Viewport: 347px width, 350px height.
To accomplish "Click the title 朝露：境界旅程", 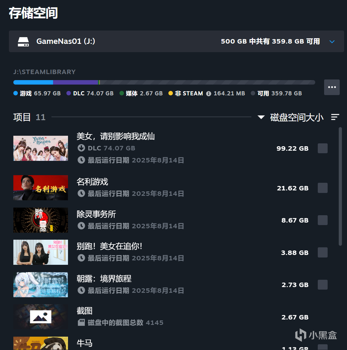I will click(x=104, y=278).
